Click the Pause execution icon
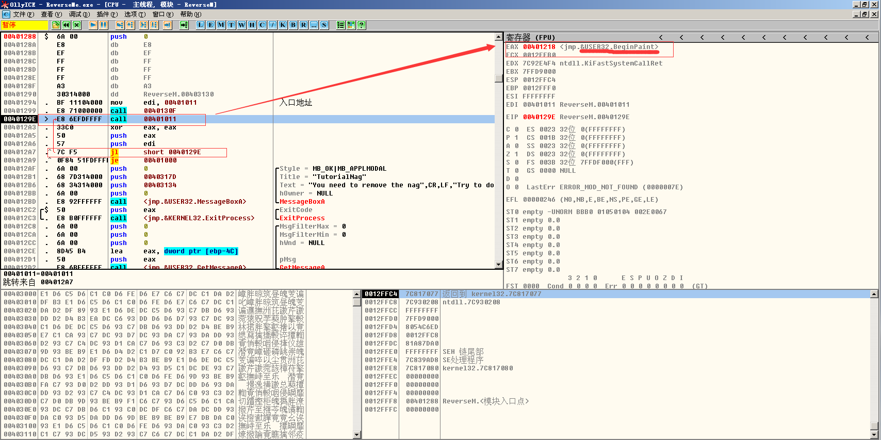 coord(103,25)
